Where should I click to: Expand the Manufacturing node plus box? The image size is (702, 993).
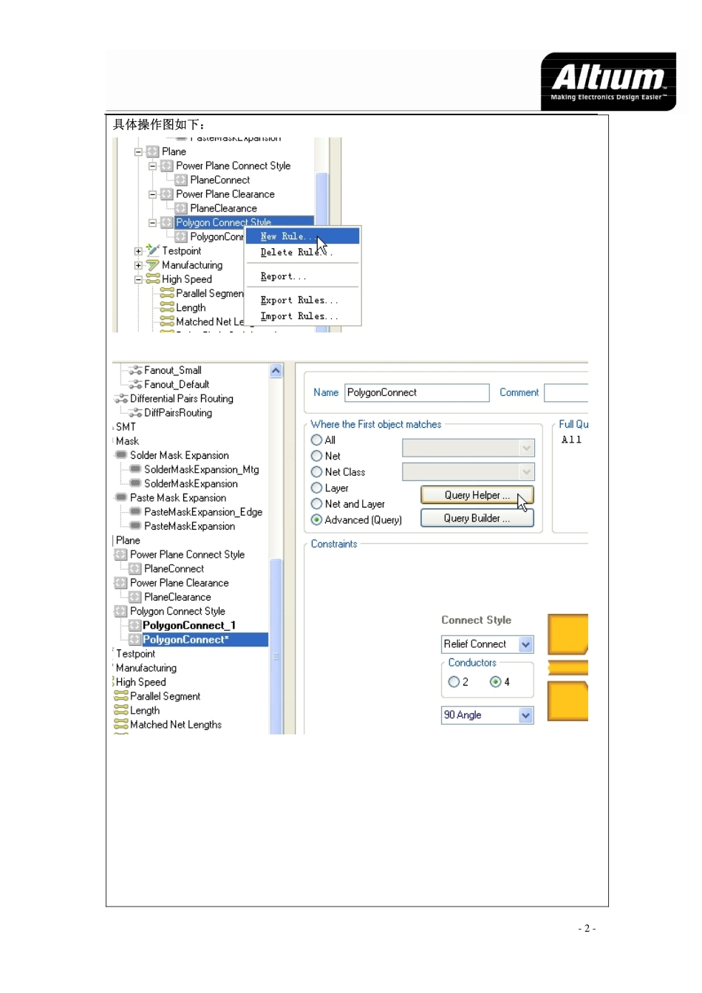coord(138,265)
